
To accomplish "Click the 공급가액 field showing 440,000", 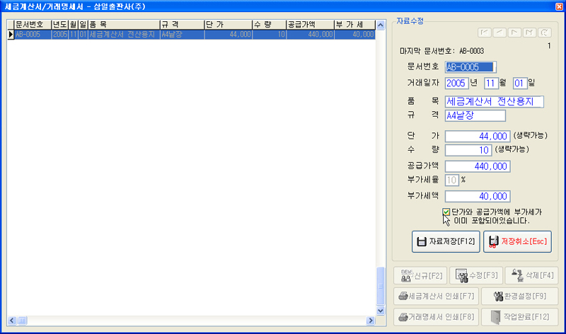I will pyautogui.click(x=478, y=166).
